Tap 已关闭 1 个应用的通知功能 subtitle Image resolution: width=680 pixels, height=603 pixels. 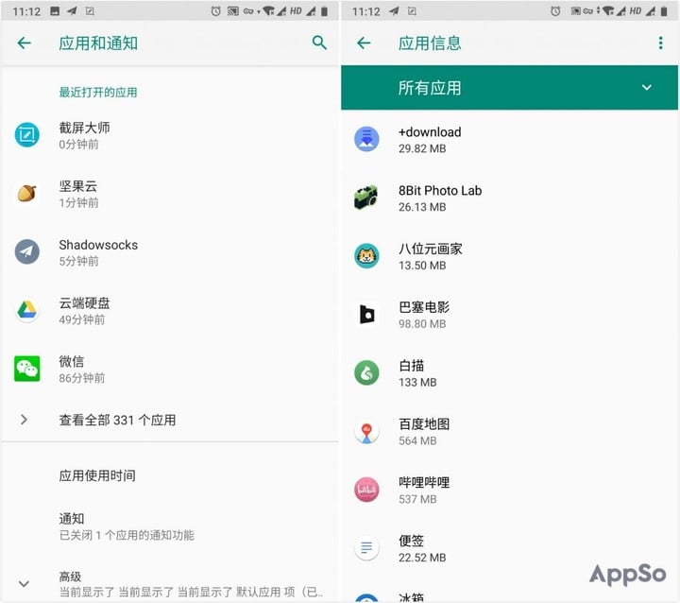127,535
